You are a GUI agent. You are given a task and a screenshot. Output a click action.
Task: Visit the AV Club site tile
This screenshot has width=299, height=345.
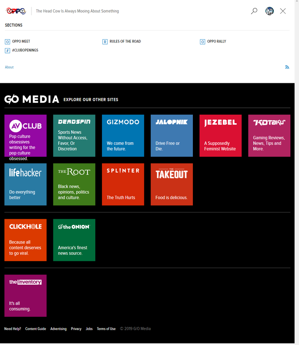click(25, 136)
